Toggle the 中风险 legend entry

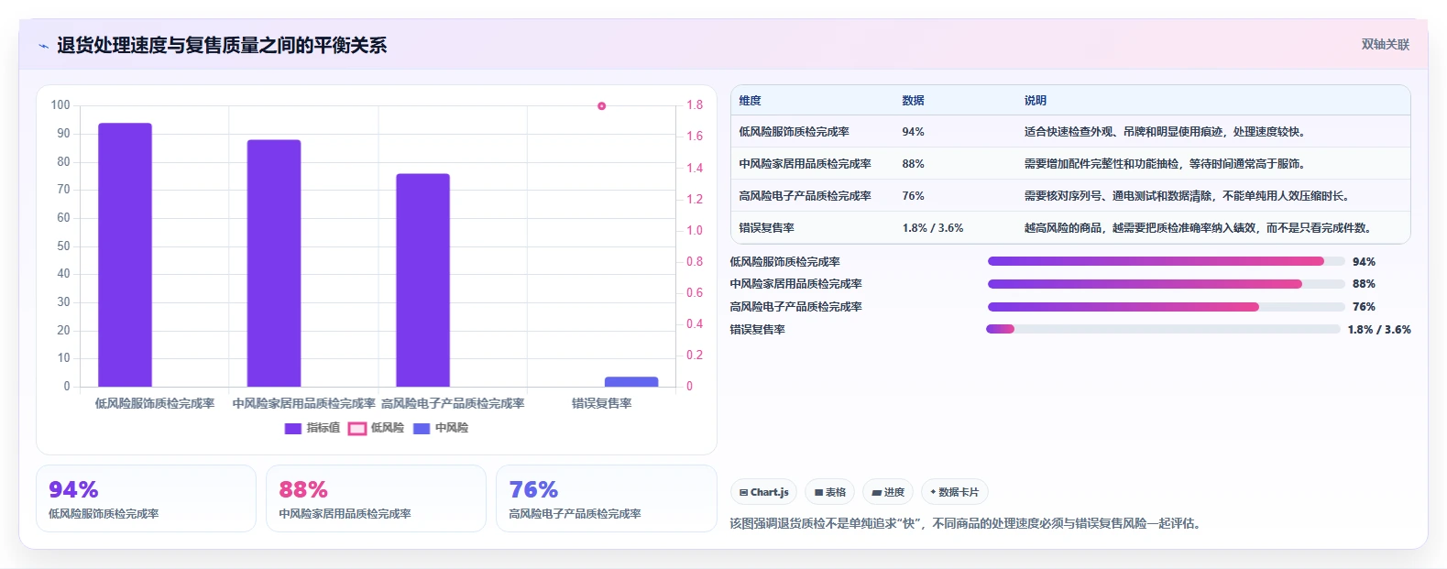(441, 428)
